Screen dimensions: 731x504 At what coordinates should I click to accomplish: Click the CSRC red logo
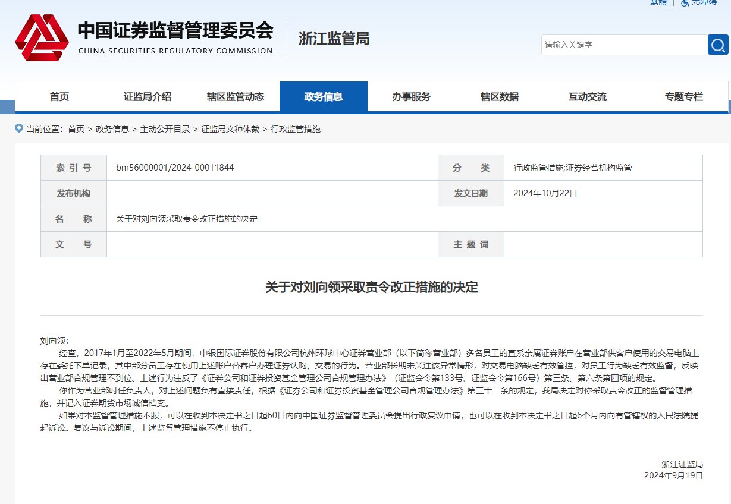42,38
